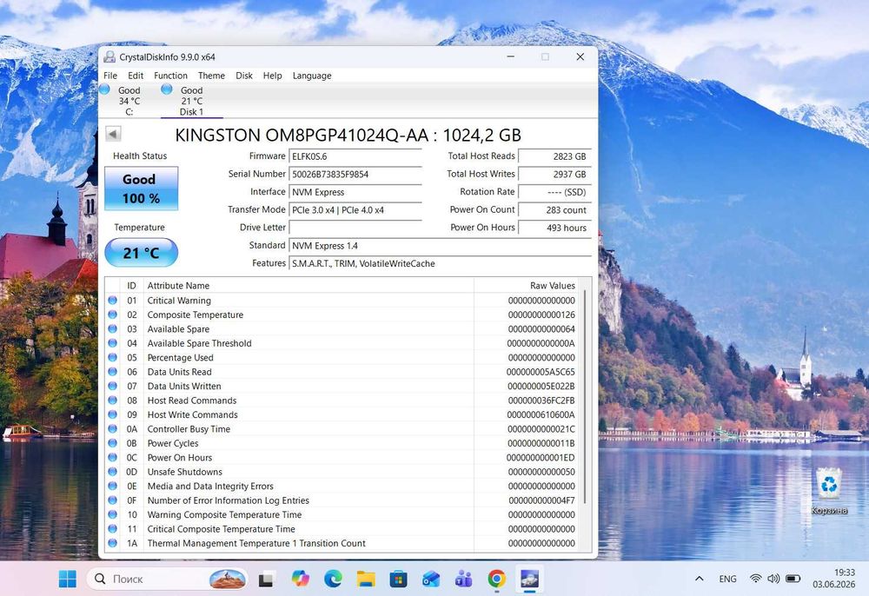Viewport: 869px width, 596px height.
Task: Select the Critical Warning attribute row
Action: coord(342,301)
